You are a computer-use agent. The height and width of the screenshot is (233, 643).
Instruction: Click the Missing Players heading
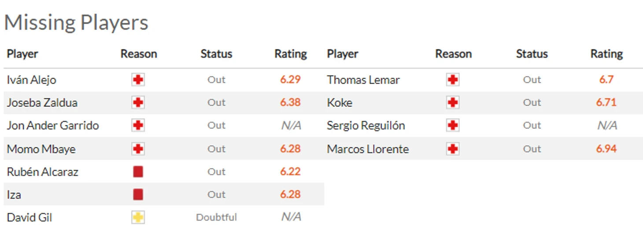click(x=76, y=22)
